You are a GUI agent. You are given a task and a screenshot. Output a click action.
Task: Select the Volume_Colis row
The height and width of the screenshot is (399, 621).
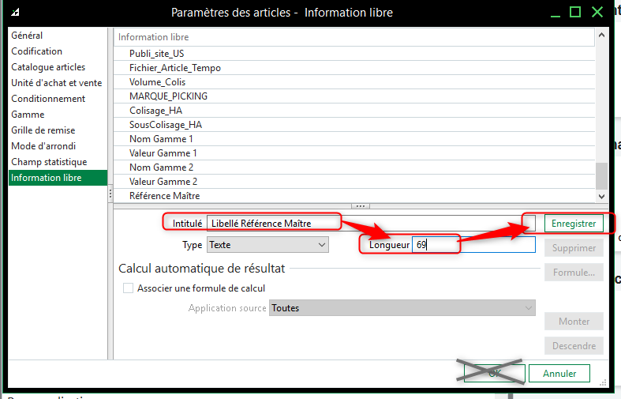[x=354, y=82]
